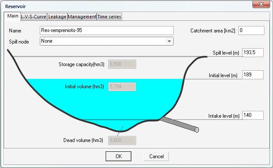Click the Spill level field 193,5
The width and height of the screenshot is (273, 168).
(x=253, y=52)
